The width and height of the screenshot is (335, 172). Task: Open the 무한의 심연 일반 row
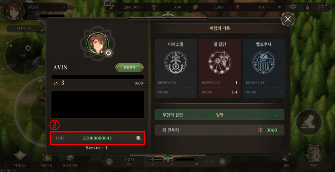click(x=219, y=115)
